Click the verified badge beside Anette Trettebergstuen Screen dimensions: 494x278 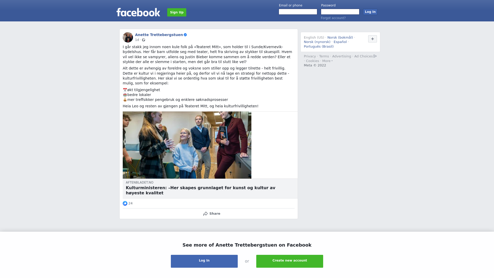point(185,35)
